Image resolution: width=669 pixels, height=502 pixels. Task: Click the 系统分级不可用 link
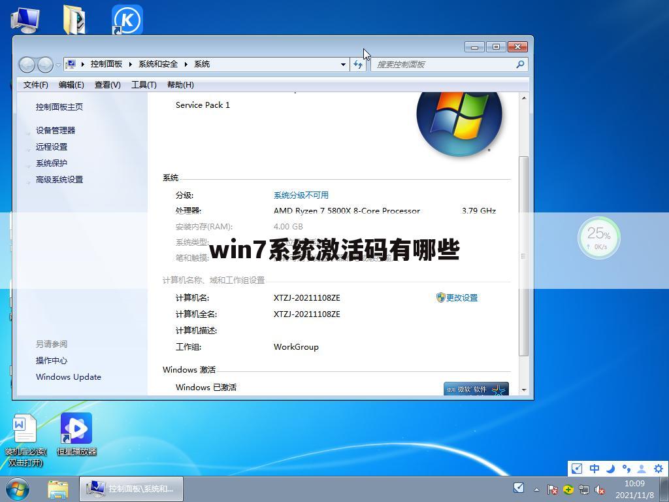point(301,195)
